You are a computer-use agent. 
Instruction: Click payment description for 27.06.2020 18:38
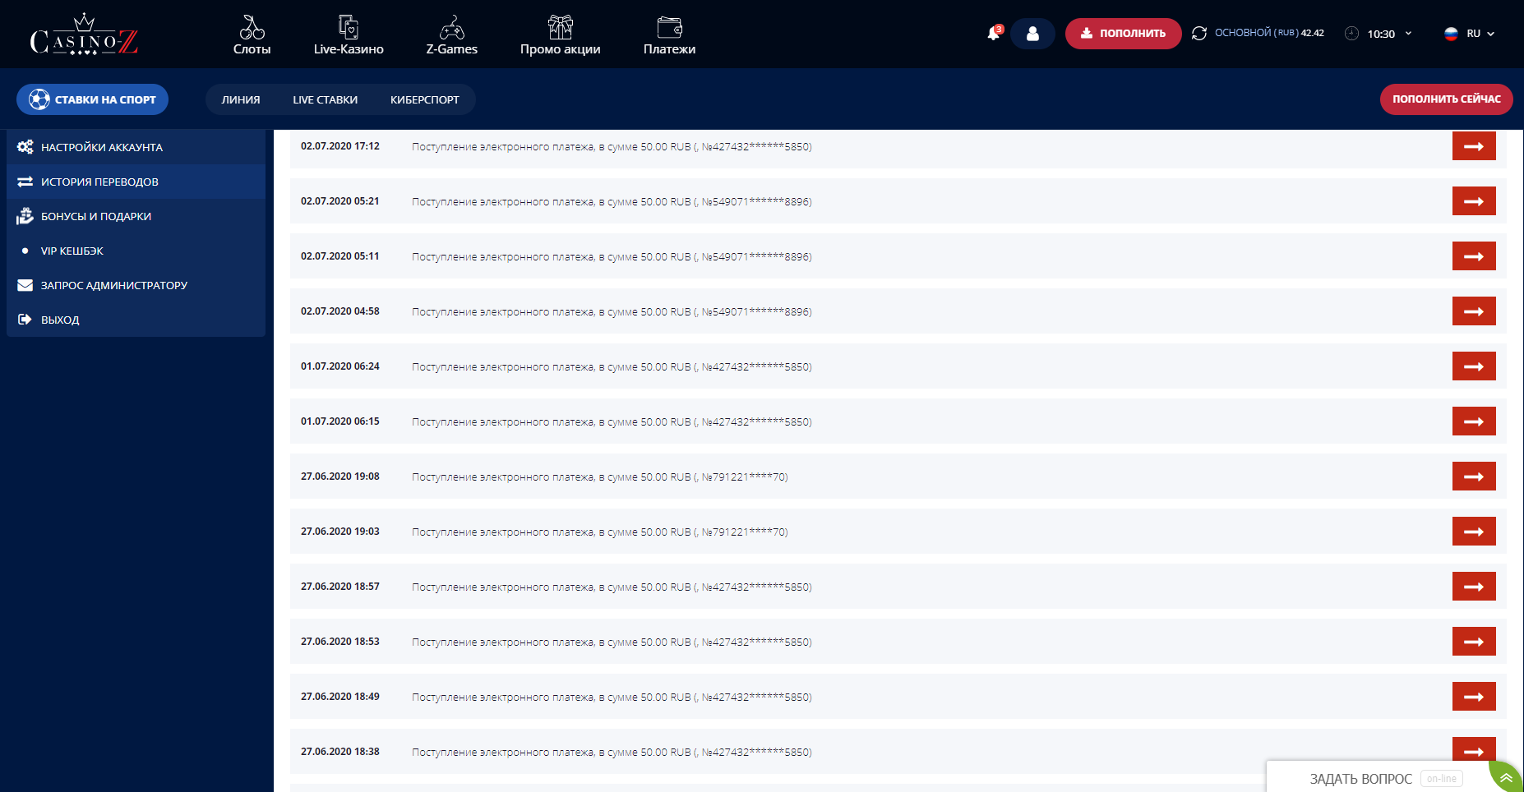(612, 753)
